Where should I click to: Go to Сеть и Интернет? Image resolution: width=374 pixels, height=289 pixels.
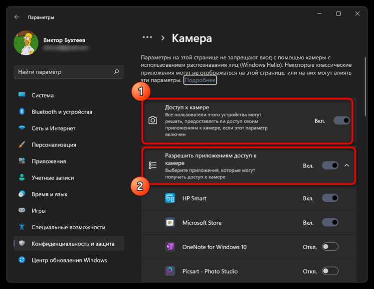click(69, 128)
